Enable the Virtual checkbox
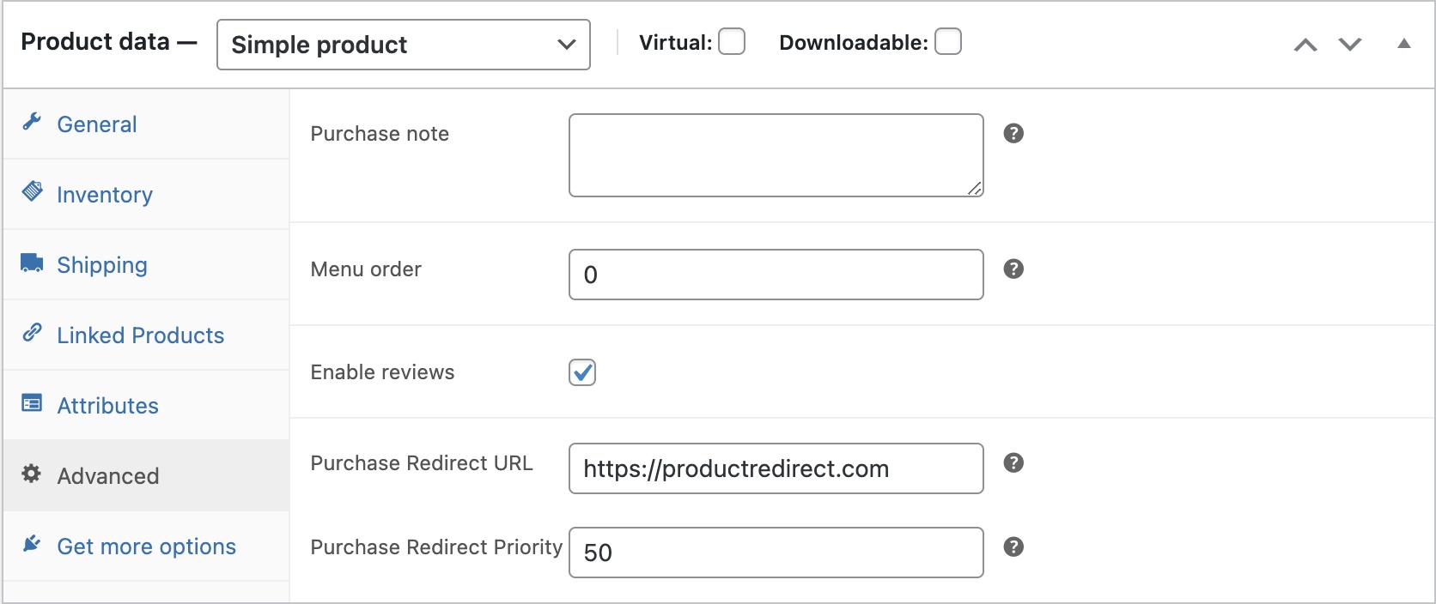 (732, 42)
